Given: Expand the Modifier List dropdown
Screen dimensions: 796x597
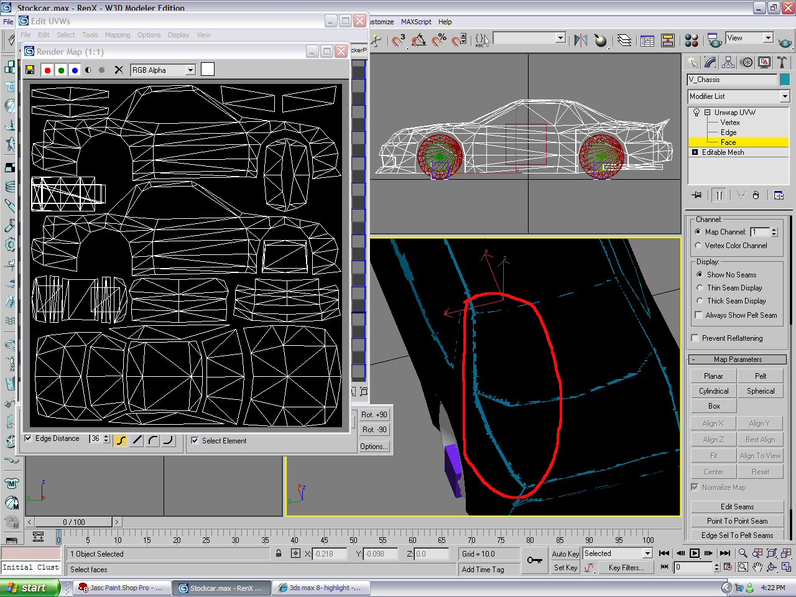Looking at the screenshot, I should point(784,96).
